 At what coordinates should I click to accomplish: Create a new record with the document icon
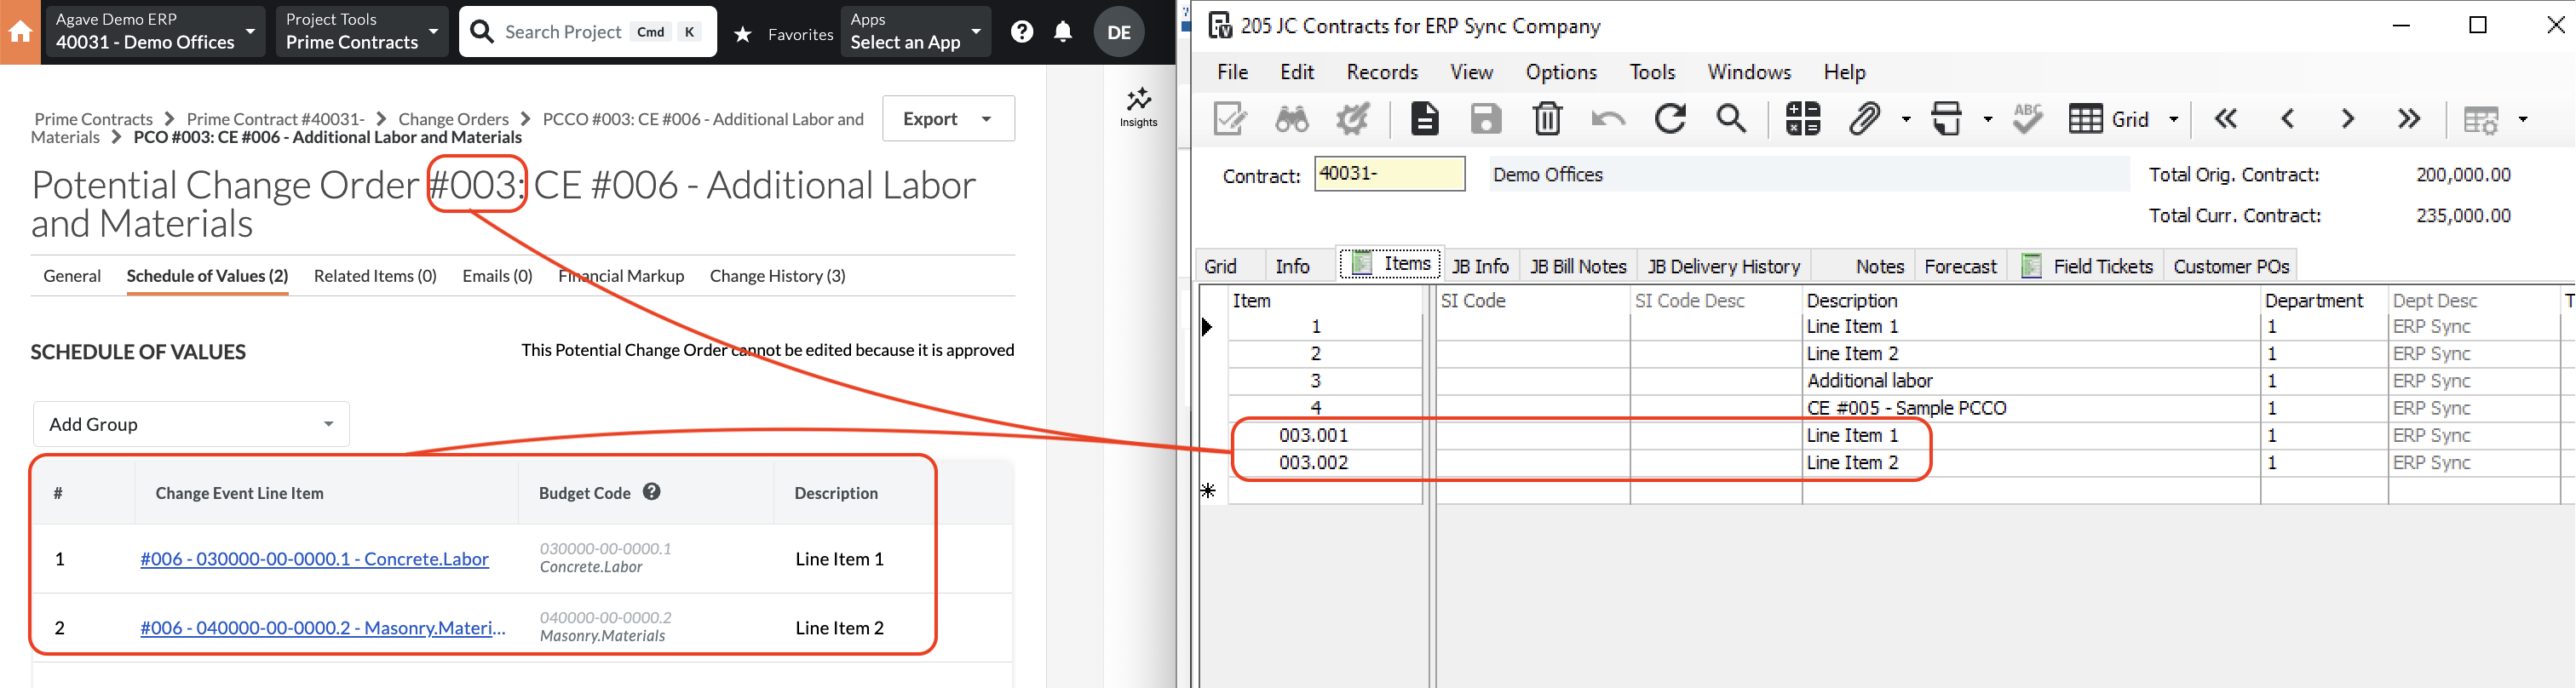pyautogui.click(x=1424, y=118)
